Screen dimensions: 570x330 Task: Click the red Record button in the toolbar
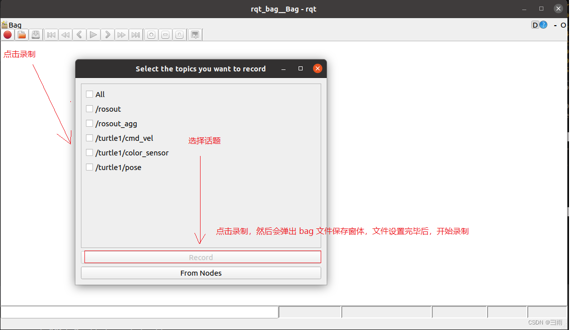tap(8, 35)
